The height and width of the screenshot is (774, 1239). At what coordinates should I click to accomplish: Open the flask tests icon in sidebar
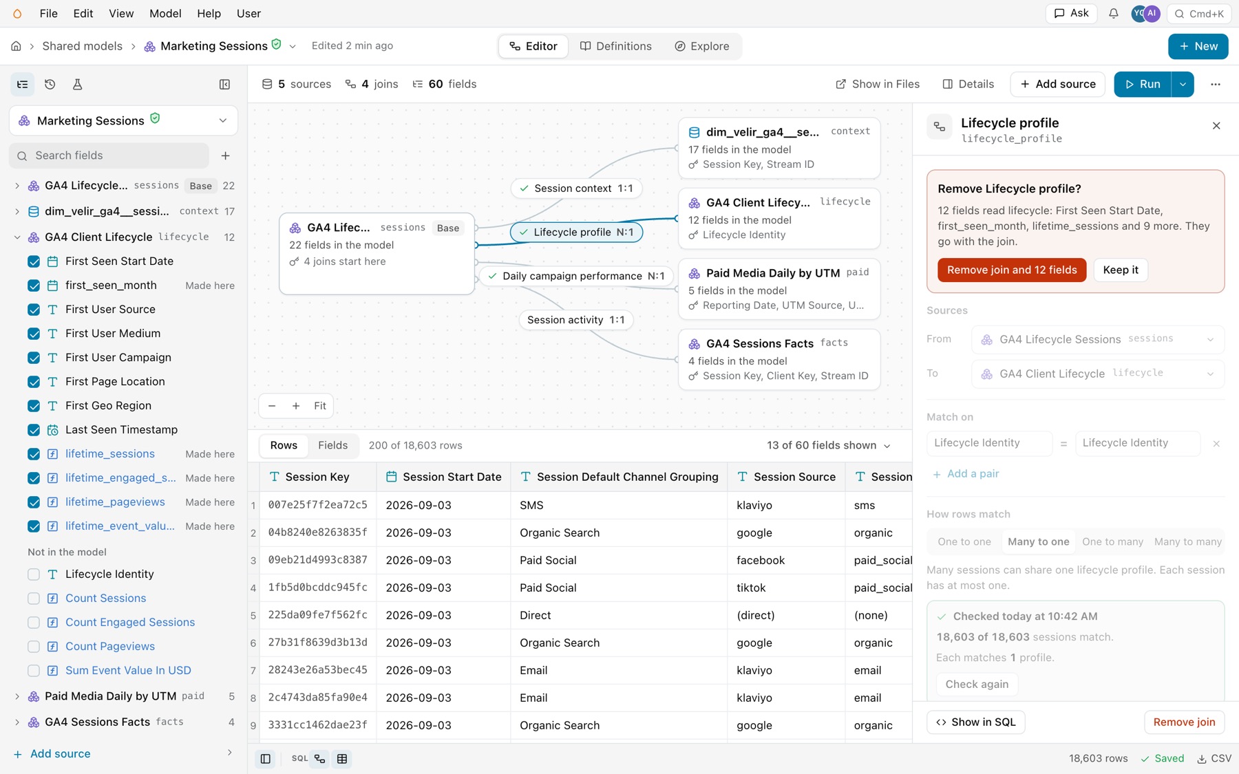click(x=77, y=85)
